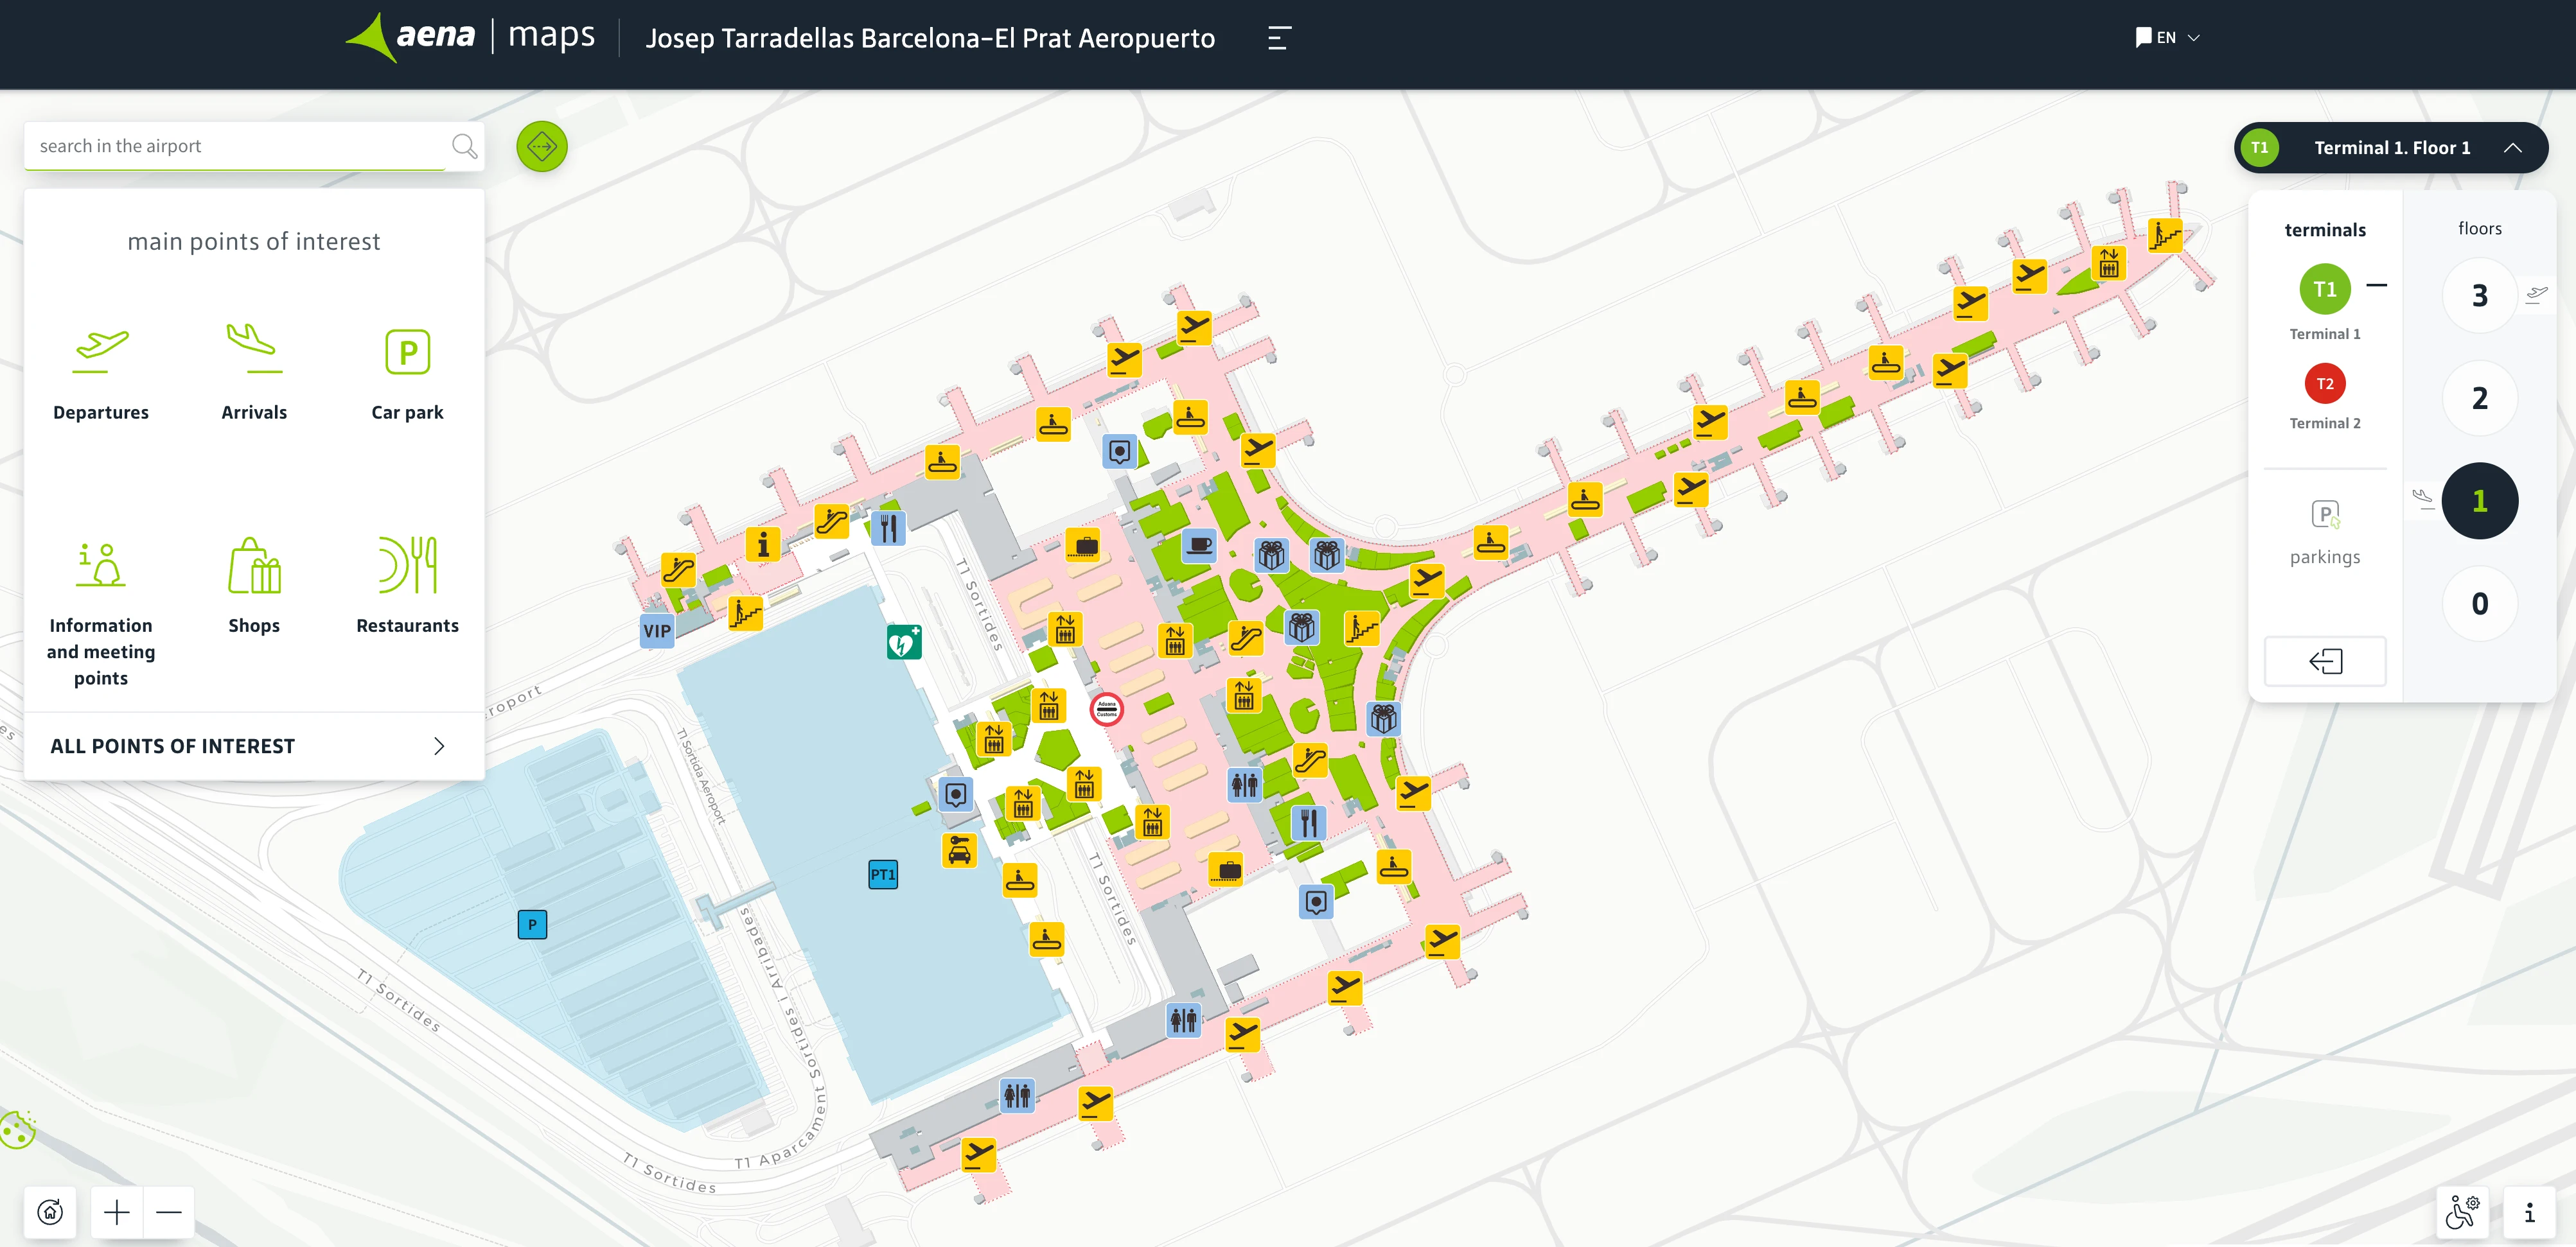
Task: Open the header hamburger menu
Action: click(x=1279, y=38)
